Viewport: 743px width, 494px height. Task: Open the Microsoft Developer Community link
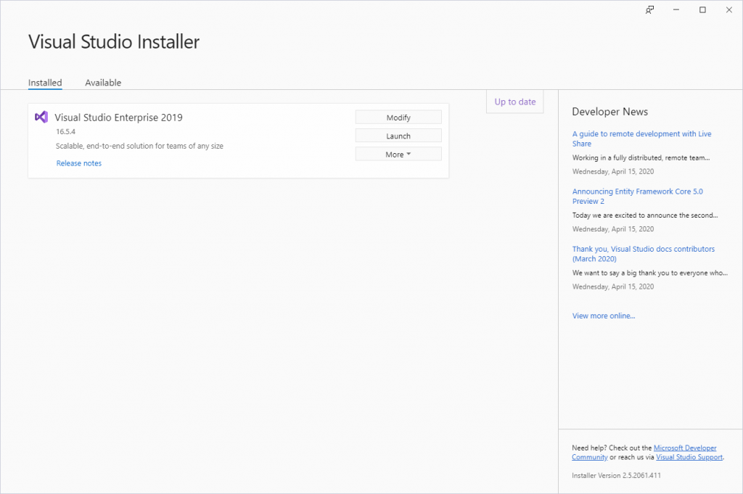(x=644, y=453)
